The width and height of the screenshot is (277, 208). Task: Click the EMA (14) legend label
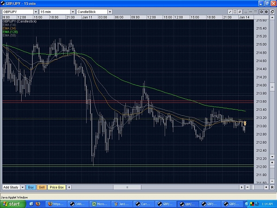click(x=9, y=25)
